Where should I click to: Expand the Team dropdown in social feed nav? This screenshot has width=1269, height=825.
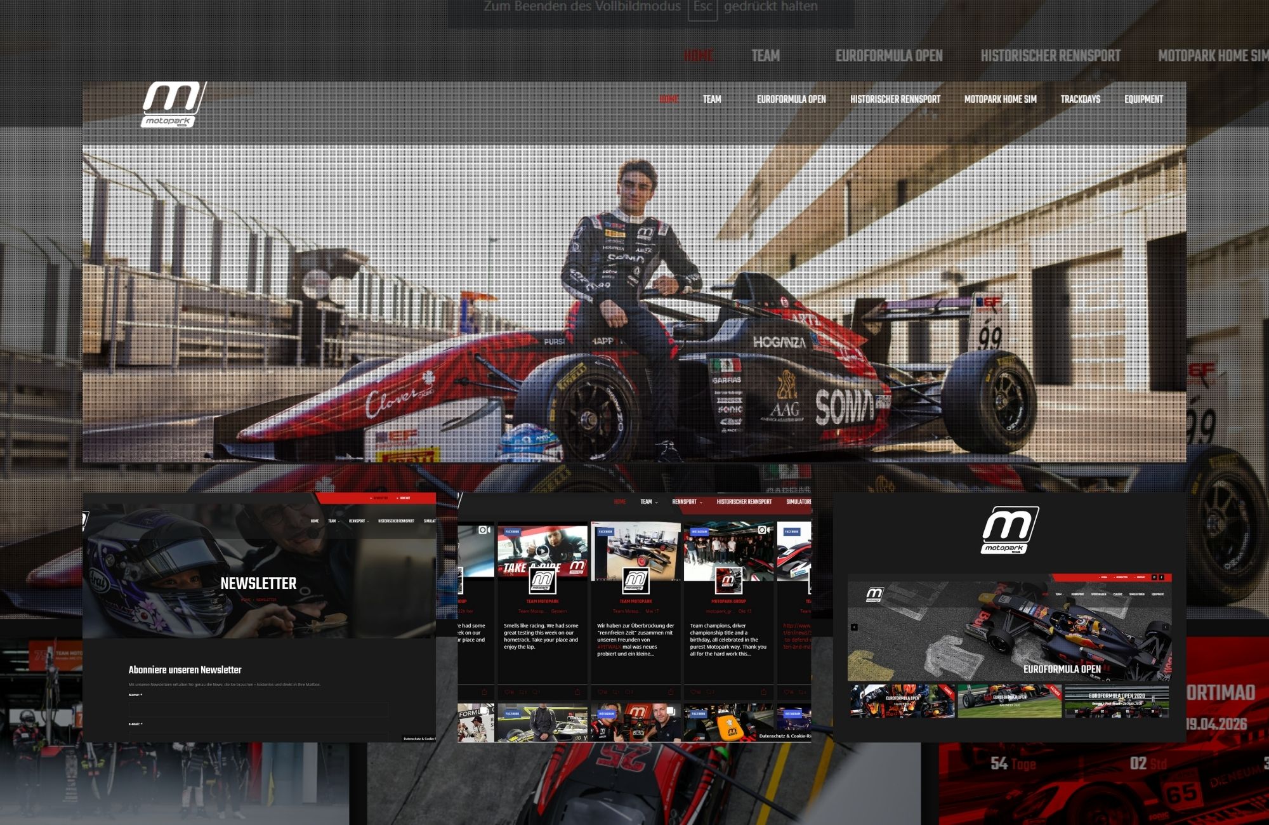pyautogui.click(x=648, y=502)
